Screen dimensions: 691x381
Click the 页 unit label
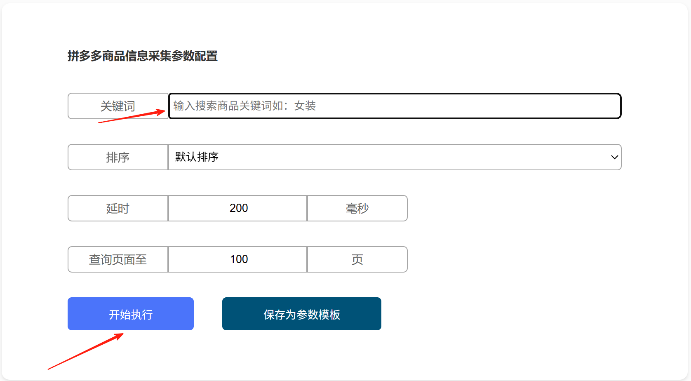coord(357,259)
